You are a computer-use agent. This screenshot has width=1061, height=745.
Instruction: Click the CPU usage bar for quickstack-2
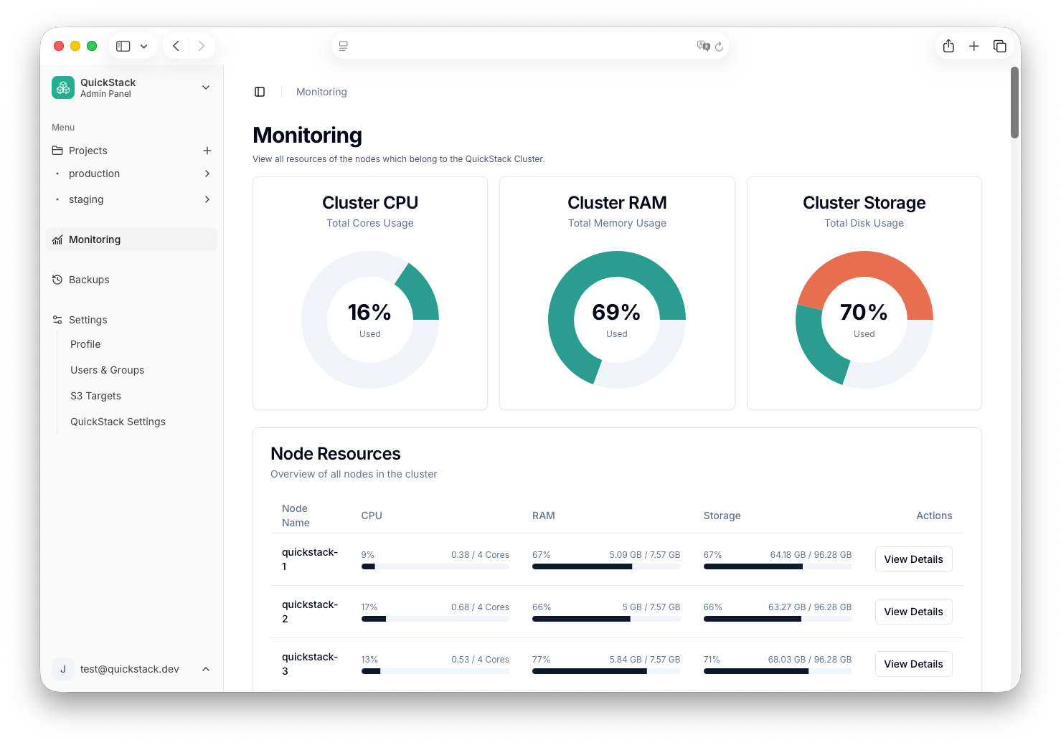click(x=435, y=619)
